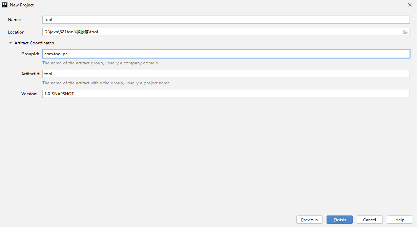Click the 'Name:' label
Viewport: 417px width, 227px height.
pos(14,20)
